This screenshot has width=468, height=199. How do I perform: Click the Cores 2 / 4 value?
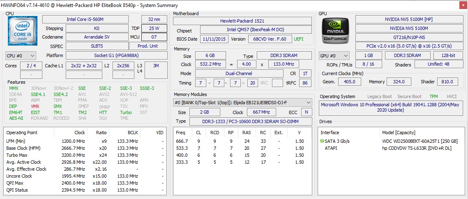31,66
